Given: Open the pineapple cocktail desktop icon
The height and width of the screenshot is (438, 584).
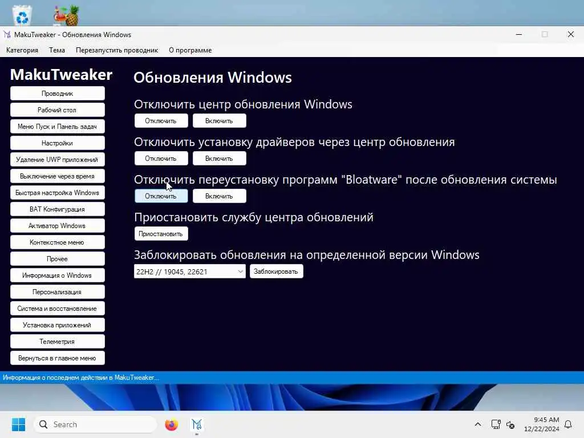Looking at the screenshot, I should pyautogui.click(x=66, y=15).
